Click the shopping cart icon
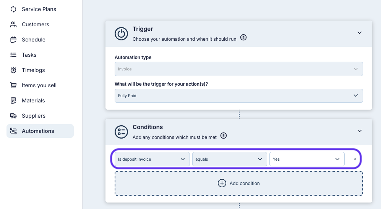Viewport: 381px width, 209px height. point(13,85)
